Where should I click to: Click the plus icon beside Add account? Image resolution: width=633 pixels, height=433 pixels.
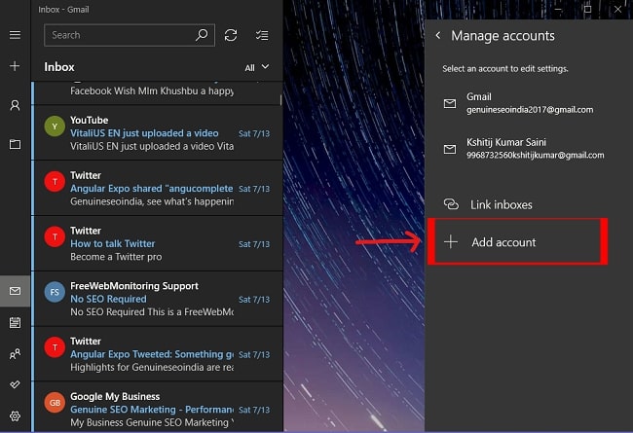tap(451, 242)
